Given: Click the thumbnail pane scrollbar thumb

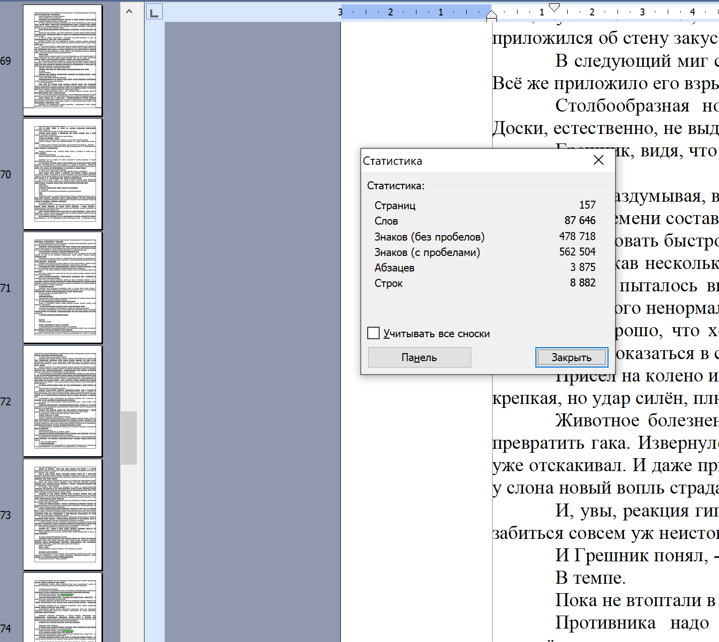Looking at the screenshot, I should [129, 438].
